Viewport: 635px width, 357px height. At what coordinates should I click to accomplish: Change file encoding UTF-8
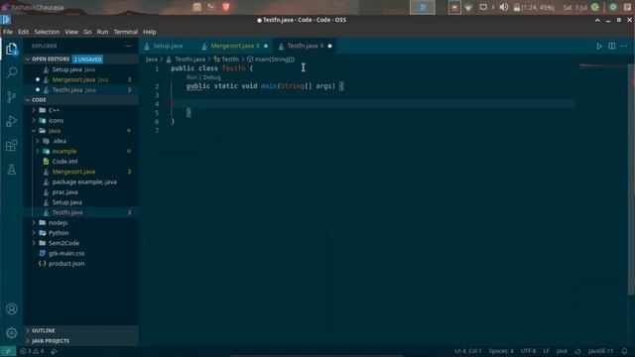pyautogui.click(x=528, y=351)
